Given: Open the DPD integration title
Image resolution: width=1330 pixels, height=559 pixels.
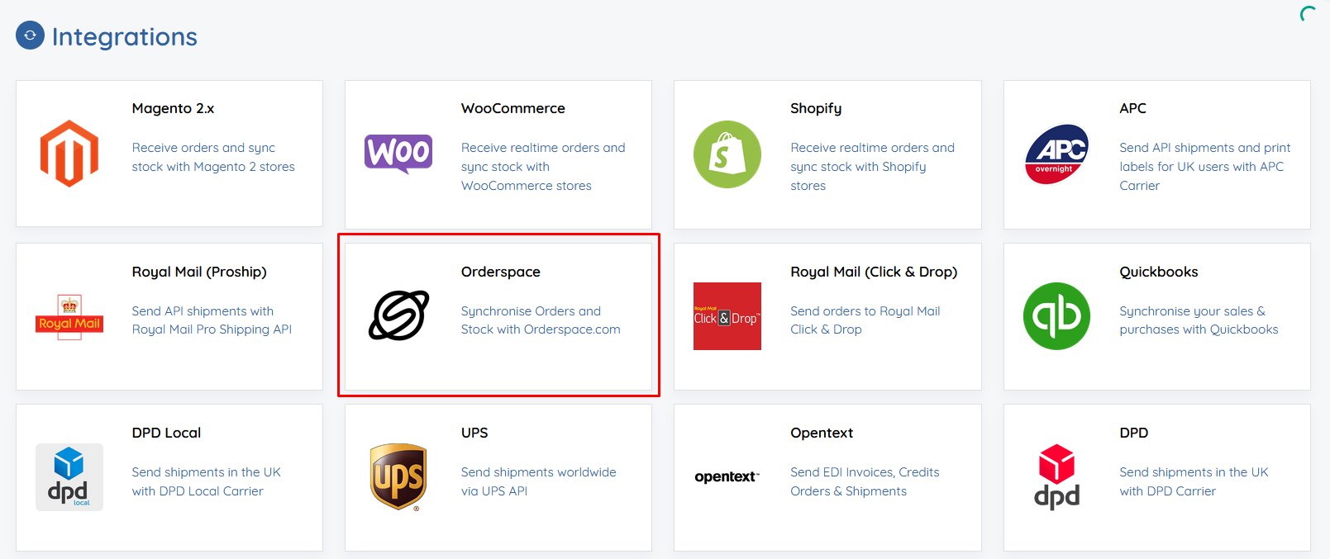Looking at the screenshot, I should coord(1134,433).
